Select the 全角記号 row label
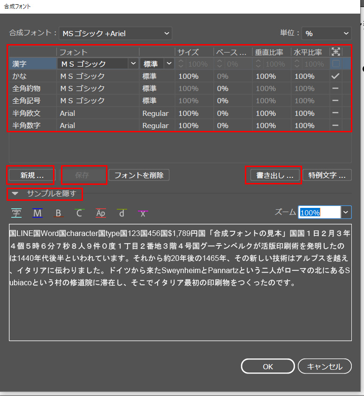The width and height of the screenshot is (364, 396). click(26, 101)
